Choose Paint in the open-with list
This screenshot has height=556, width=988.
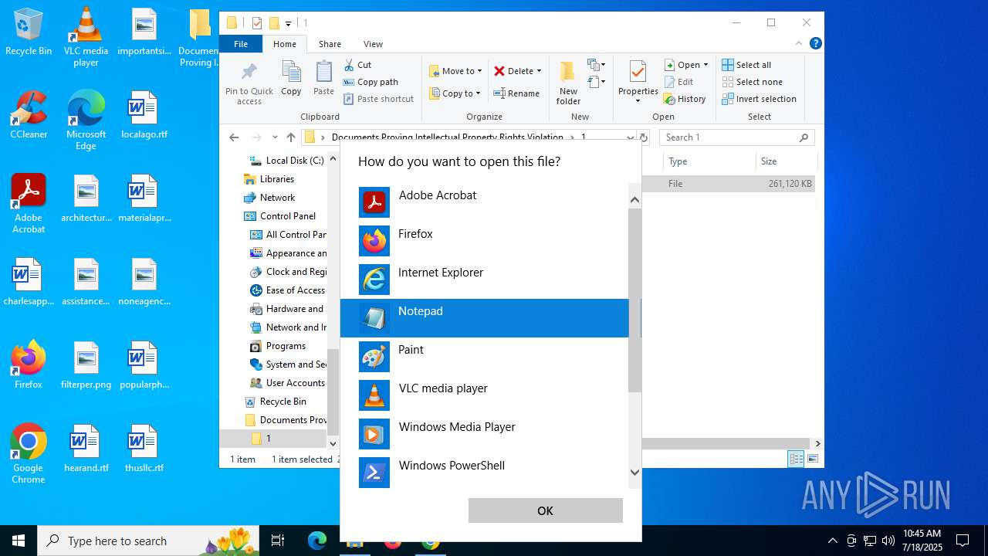click(x=485, y=357)
